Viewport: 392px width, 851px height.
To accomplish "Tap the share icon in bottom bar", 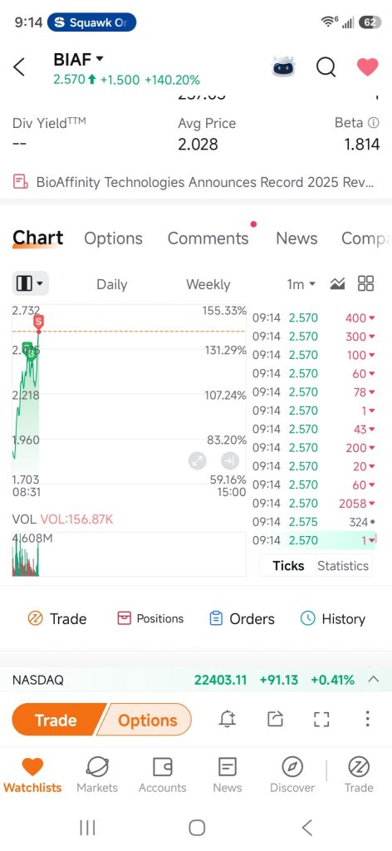I will click(276, 719).
